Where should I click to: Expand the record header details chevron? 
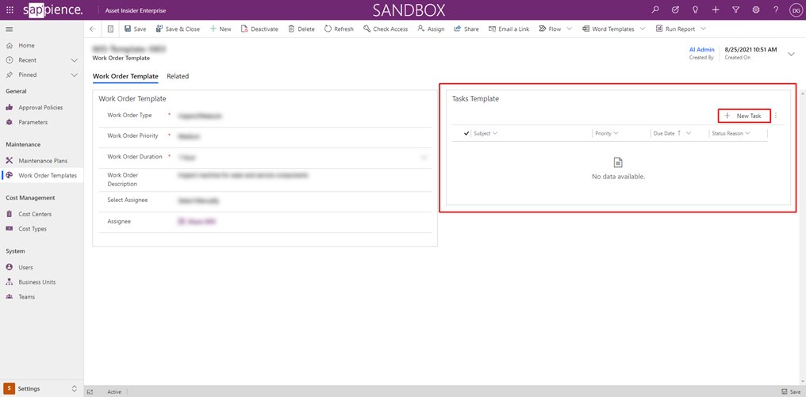tap(791, 54)
